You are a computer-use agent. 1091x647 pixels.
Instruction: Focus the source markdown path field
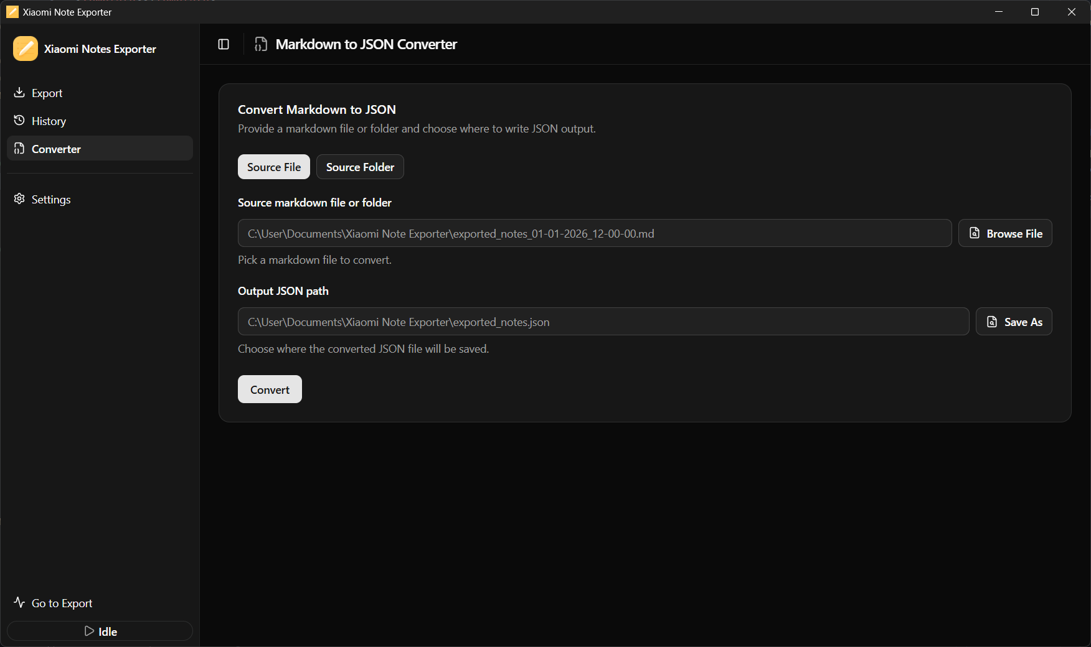595,233
